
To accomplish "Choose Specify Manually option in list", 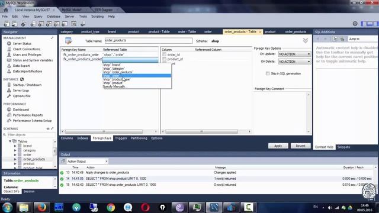I will [x=137, y=86].
